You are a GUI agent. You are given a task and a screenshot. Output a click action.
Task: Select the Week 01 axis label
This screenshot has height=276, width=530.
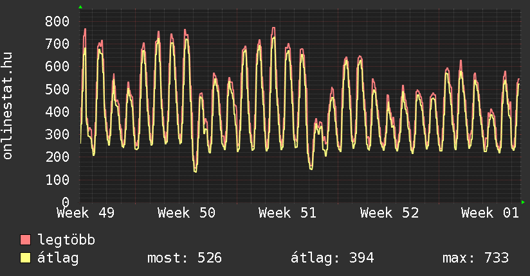click(x=490, y=213)
